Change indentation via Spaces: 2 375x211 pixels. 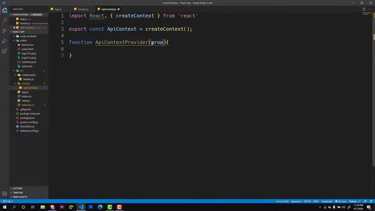296,202
